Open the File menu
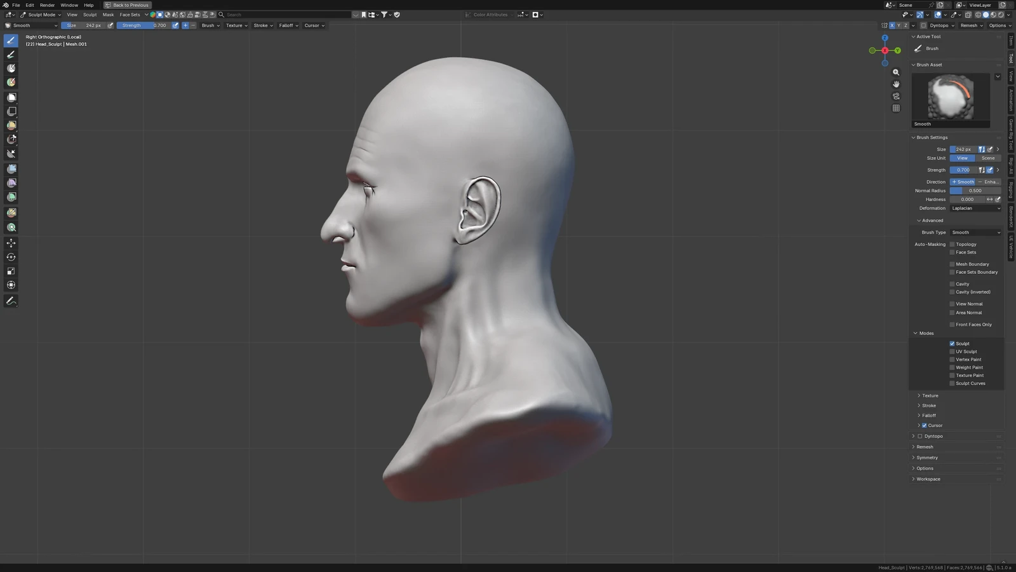This screenshot has width=1016, height=572. click(x=16, y=5)
